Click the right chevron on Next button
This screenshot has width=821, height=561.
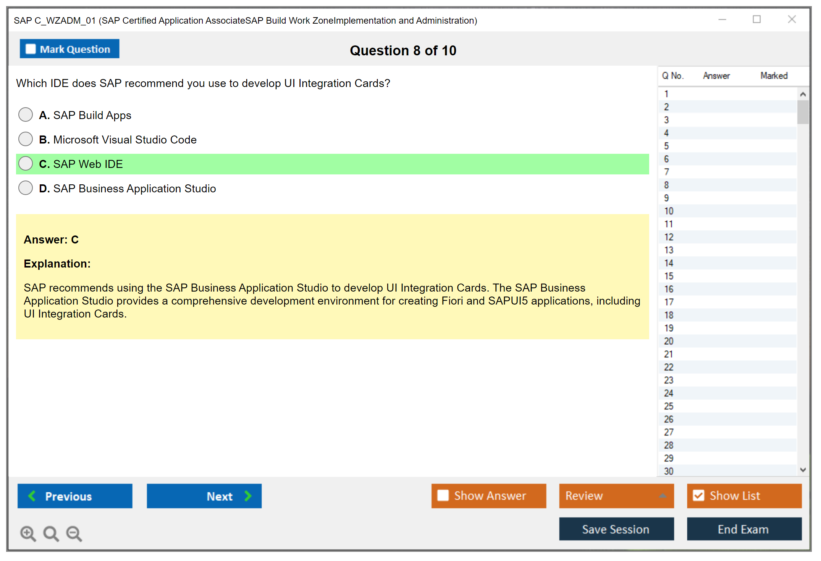[x=248, y=496]
